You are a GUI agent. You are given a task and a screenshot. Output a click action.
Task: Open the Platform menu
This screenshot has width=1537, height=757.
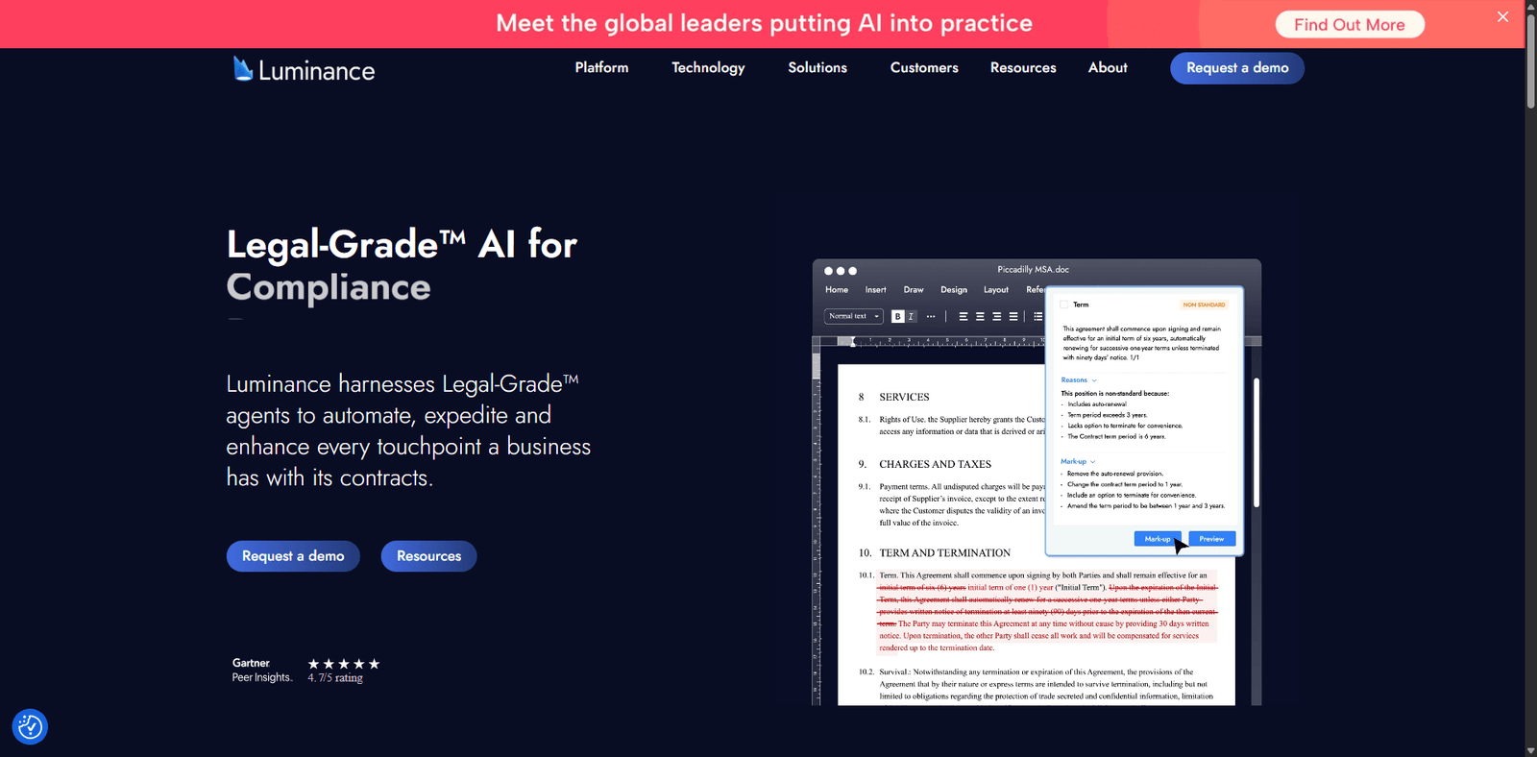point(601,67)
